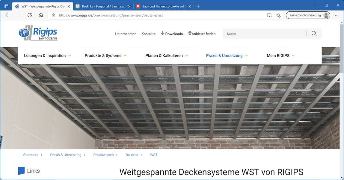Screen dimensions: 344x180
Task: Expand the Praxis & Umsetzung menu
Action: (227, 56)
